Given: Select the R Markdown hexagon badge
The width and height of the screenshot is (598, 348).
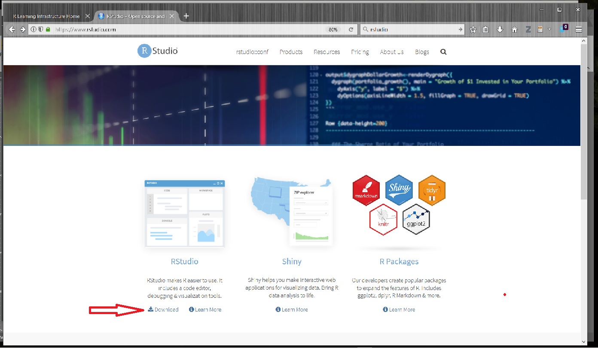Looking at the screenshot, I should tap(366, 190).
